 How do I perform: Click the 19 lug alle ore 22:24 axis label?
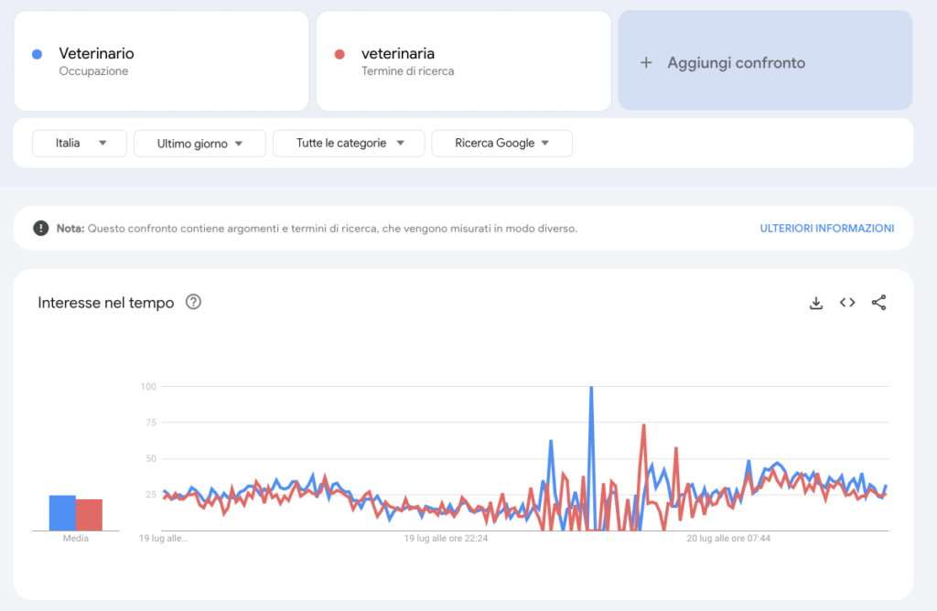coord(447,539)
